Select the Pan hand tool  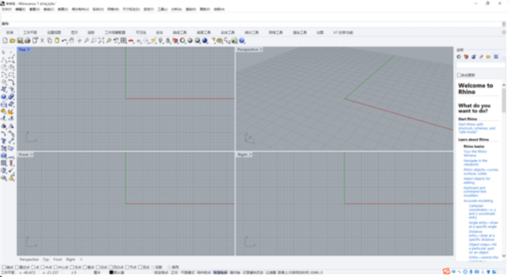71,41
